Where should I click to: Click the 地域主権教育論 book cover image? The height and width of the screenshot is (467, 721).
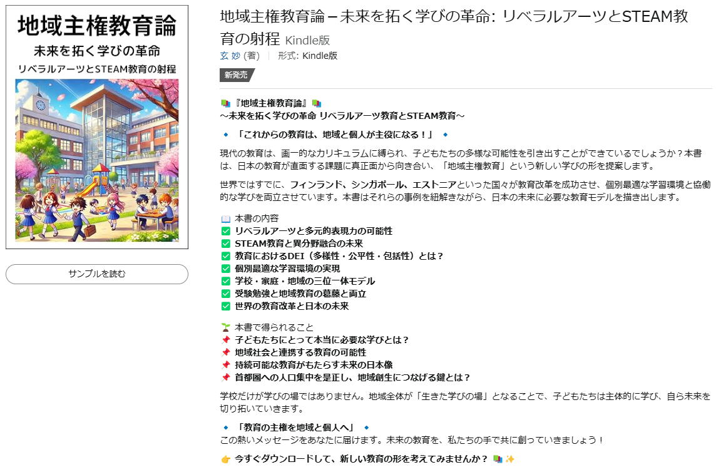tap(97, 127)
